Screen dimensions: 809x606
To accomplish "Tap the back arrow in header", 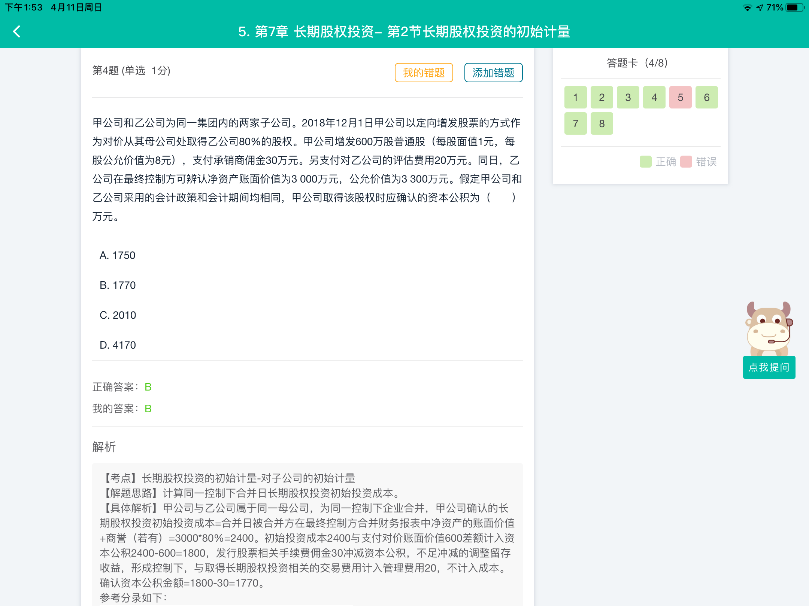I will (17, 31).
